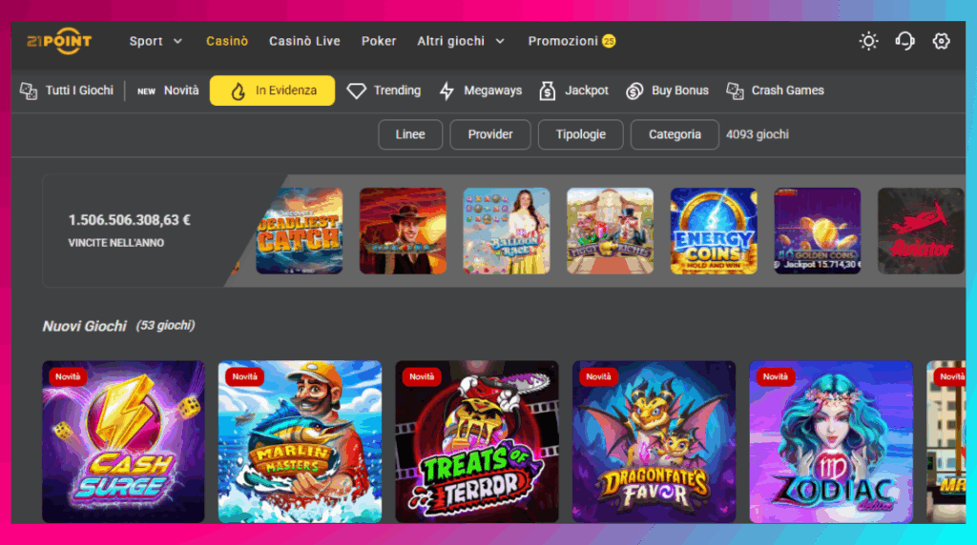
Task: Click the Novità badge on Marlin Masters
Action: click(244, 377)
